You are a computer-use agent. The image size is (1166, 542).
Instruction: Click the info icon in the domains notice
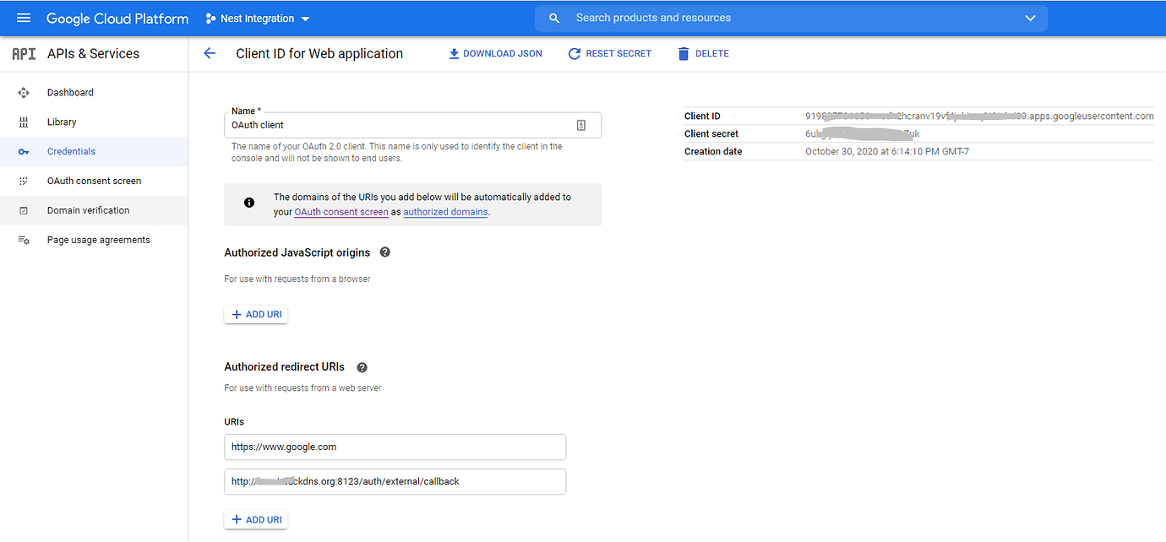pos(248,202)
